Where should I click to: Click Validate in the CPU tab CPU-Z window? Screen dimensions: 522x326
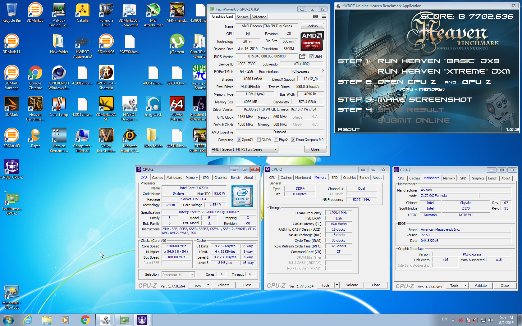(x=223, y=285)
